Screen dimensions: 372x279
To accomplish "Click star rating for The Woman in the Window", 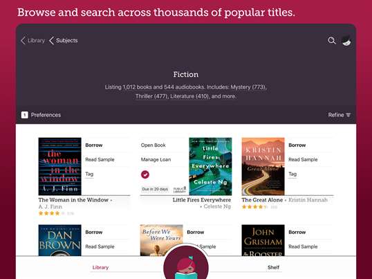I will click(x=52, y=213).
